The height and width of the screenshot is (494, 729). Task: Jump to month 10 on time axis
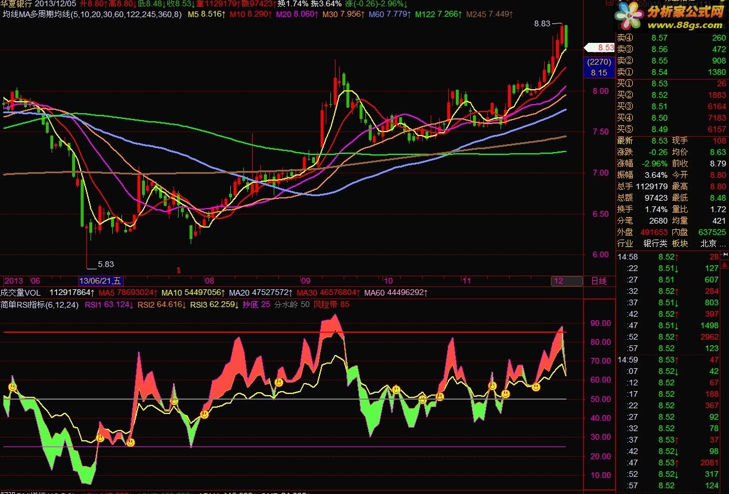388,281
